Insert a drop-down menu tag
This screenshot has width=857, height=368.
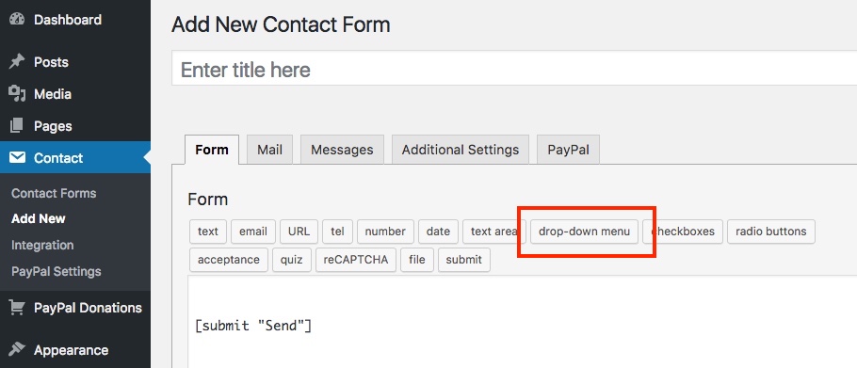pos(584,232)
